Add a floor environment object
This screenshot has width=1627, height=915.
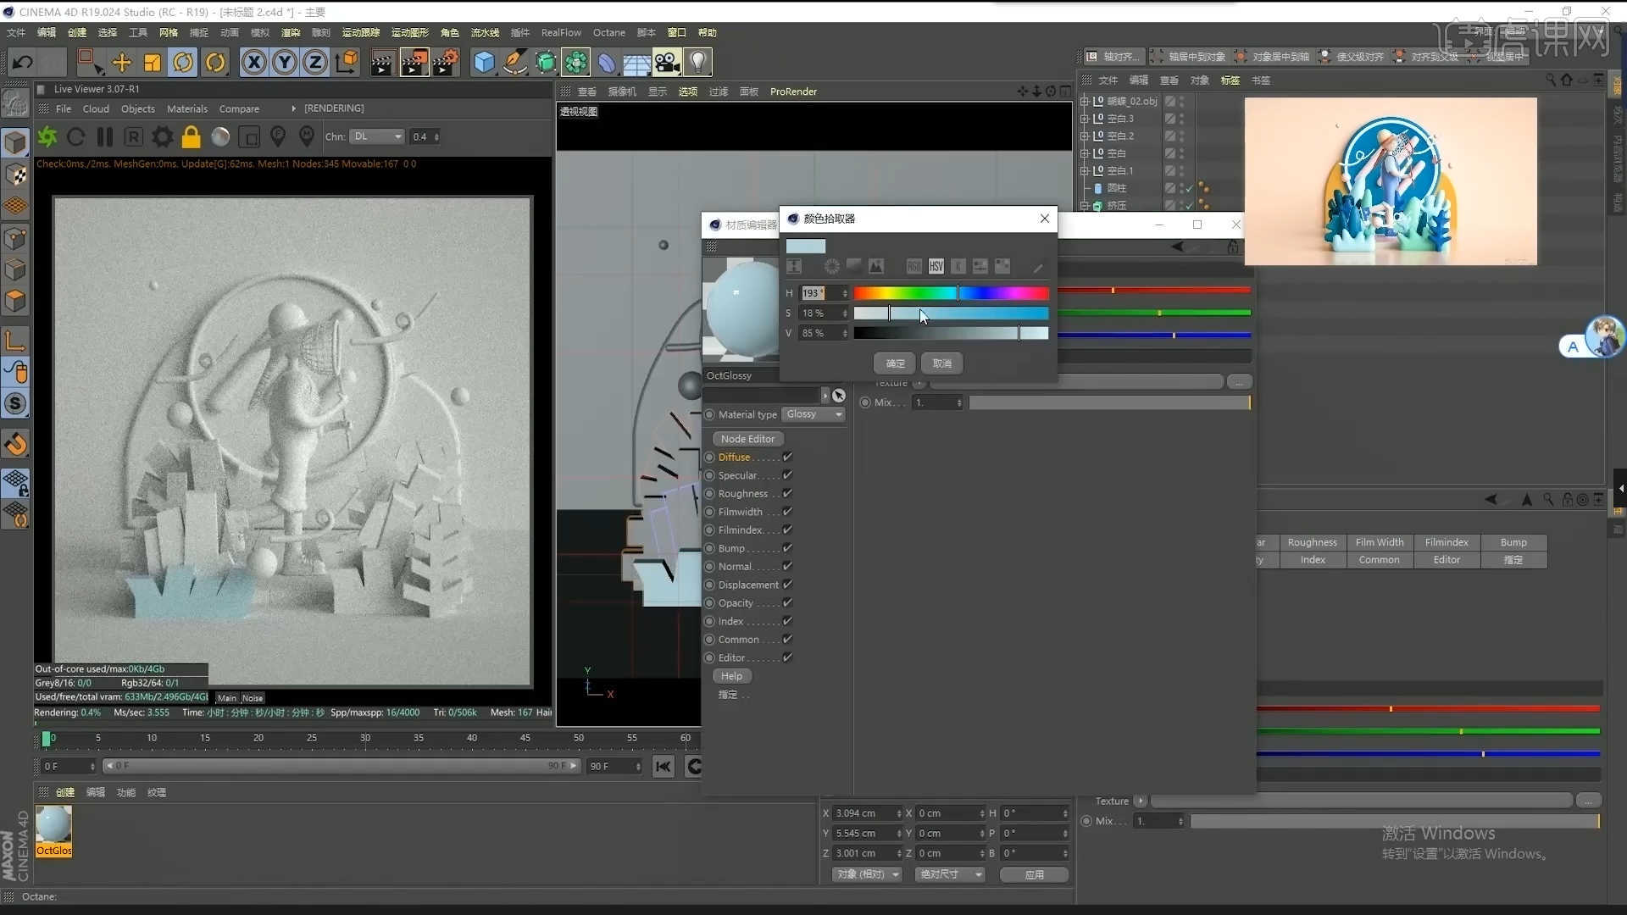636,62
